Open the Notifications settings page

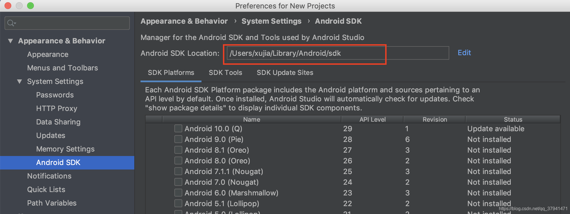point(49,176)
